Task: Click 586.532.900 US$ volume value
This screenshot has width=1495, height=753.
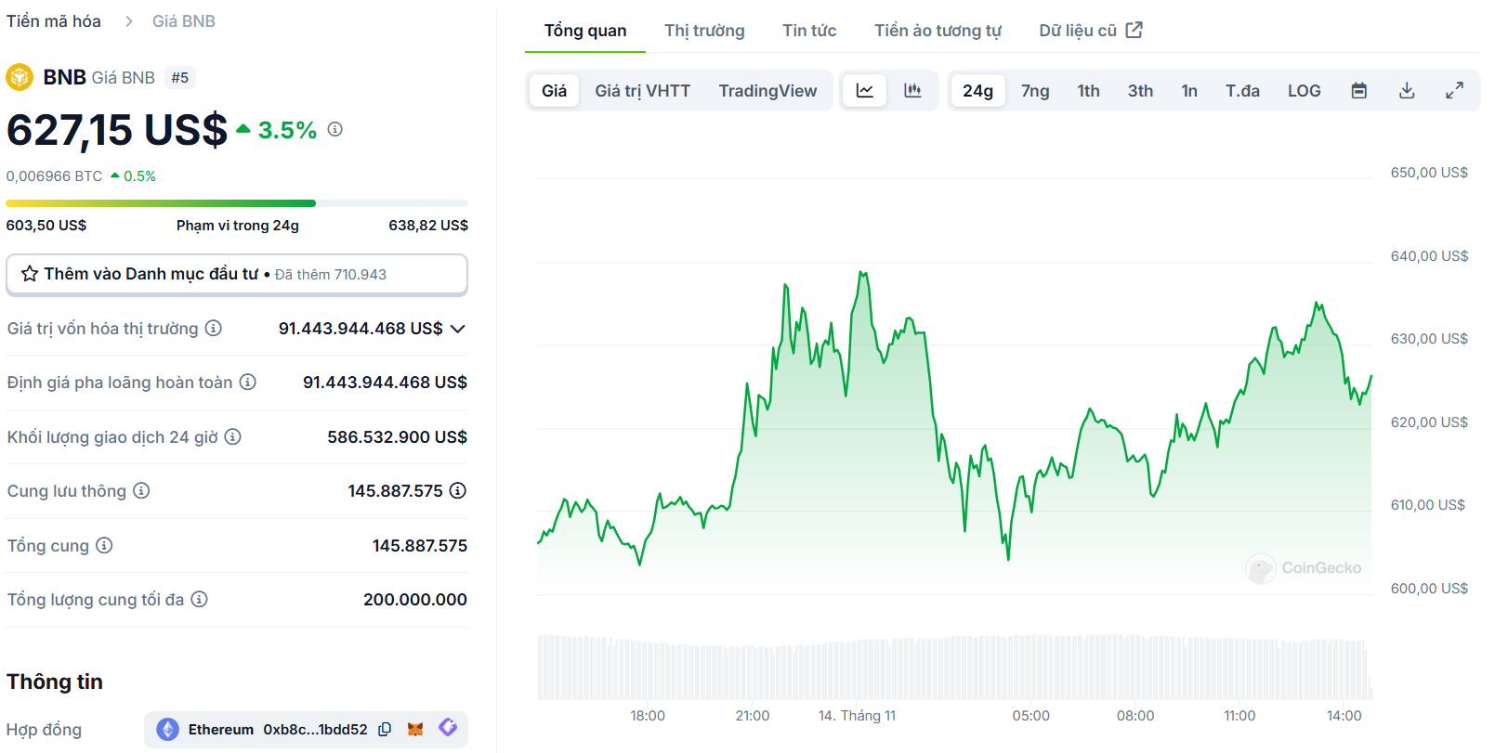Action: tap(397, 437)
